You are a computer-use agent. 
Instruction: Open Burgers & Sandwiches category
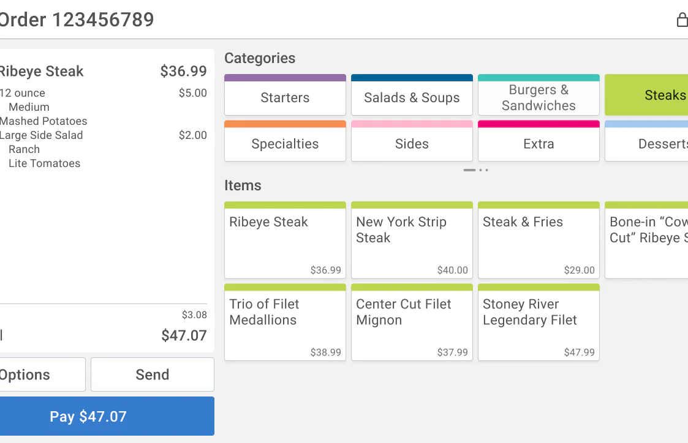[x=539, y=95]
